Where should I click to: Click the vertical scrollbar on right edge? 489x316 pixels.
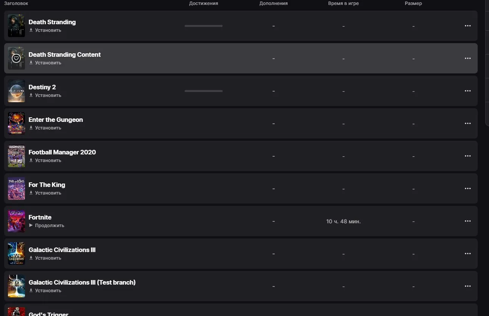pyautogui.click(x=487, y=62)
